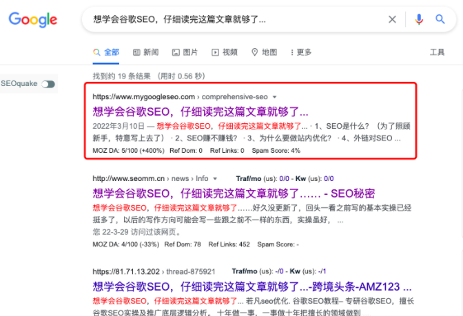Open the 视频 tab

(225, 52)
